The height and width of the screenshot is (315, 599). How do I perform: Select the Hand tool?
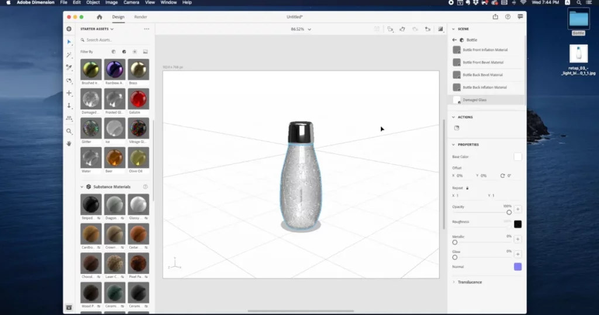pos(69,143)
